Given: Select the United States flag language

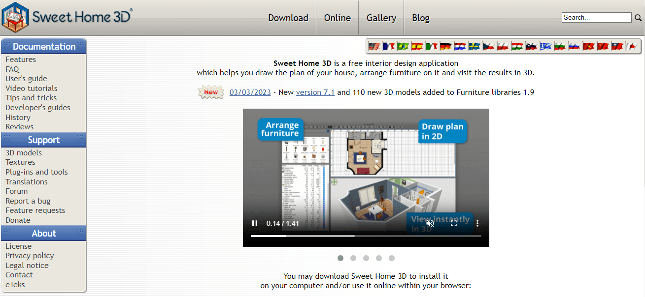Looking at the screenshot, I should [374, 46].
